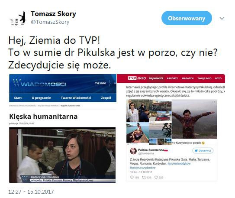Viewport: 235px width, 198px height.
Task: Open the NAJNOWSZE menu item
Action: click(x=156, y=78)
